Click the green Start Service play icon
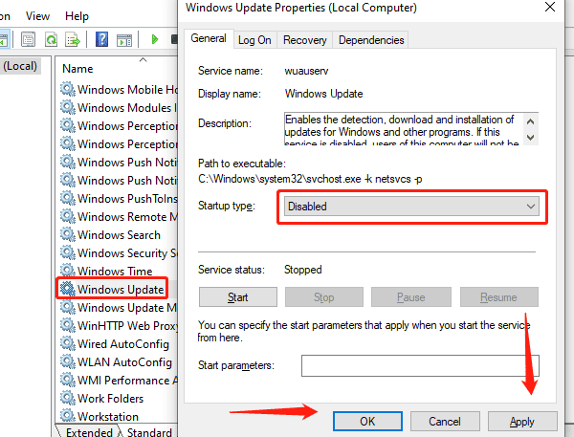Viewport: 574px width, 437px height. [154, 39]
